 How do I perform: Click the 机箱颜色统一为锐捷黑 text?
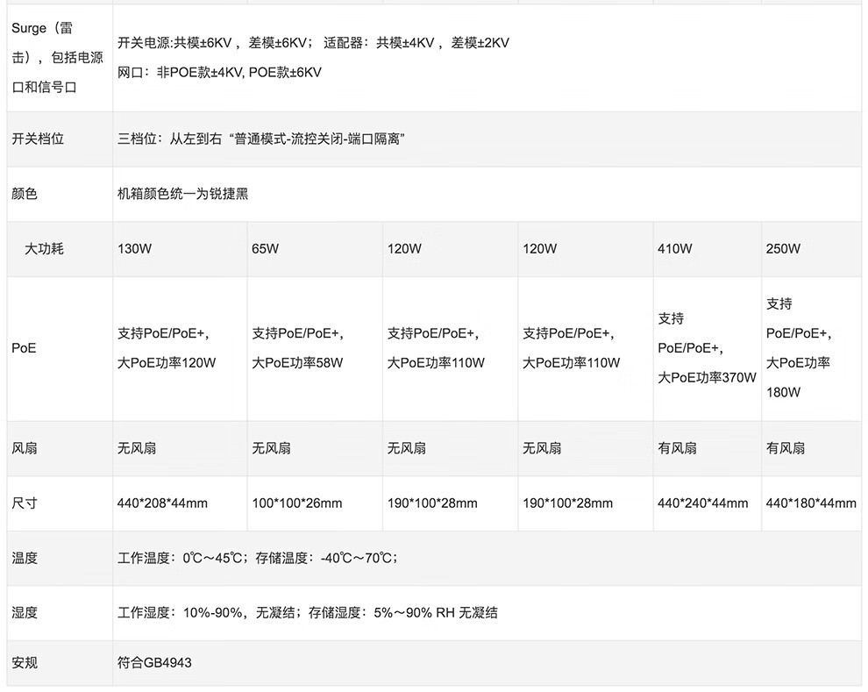click(182, 194)
